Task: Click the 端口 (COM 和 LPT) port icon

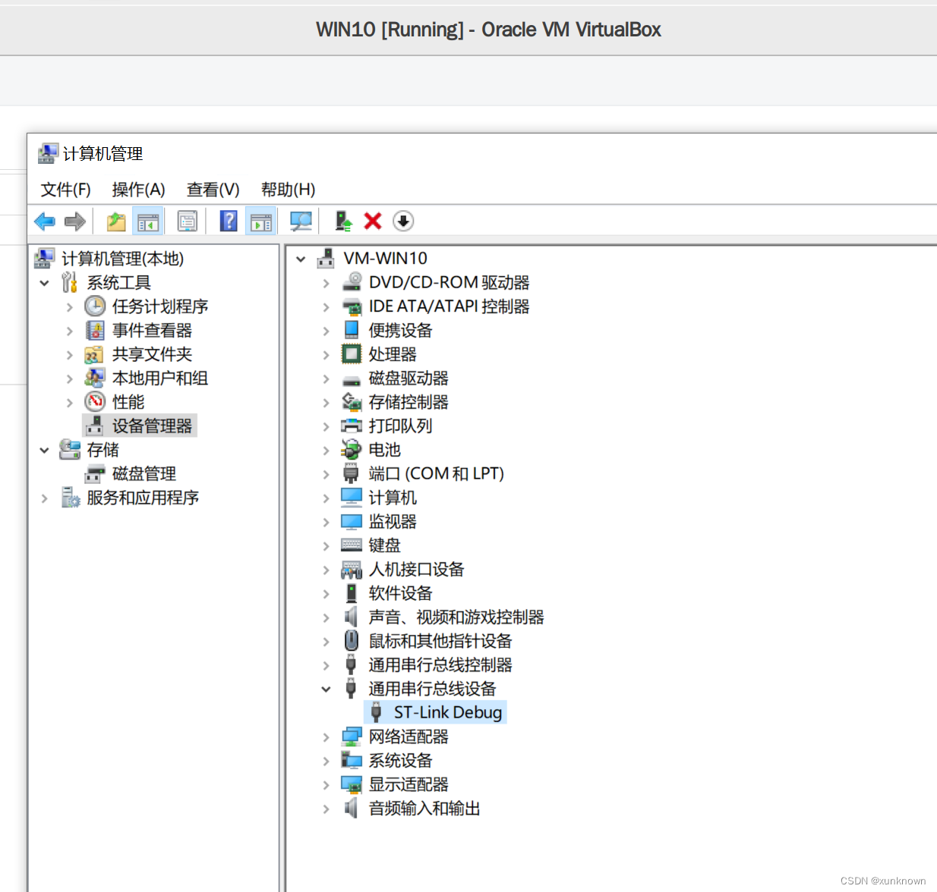Action: 351,473
